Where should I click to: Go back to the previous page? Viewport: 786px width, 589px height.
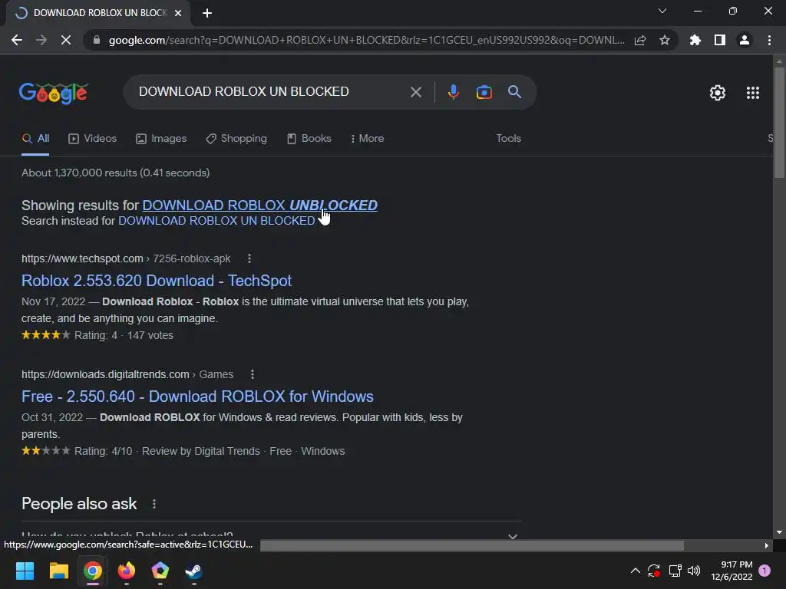pos(17,40)
